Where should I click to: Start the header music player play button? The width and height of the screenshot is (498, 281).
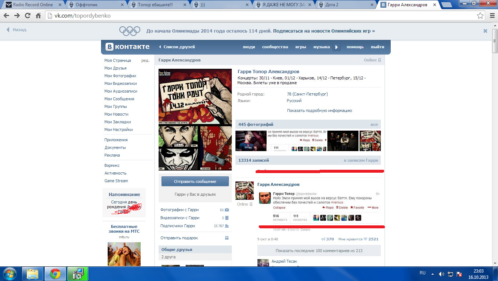pyautogui.click(x=337, y=47)
